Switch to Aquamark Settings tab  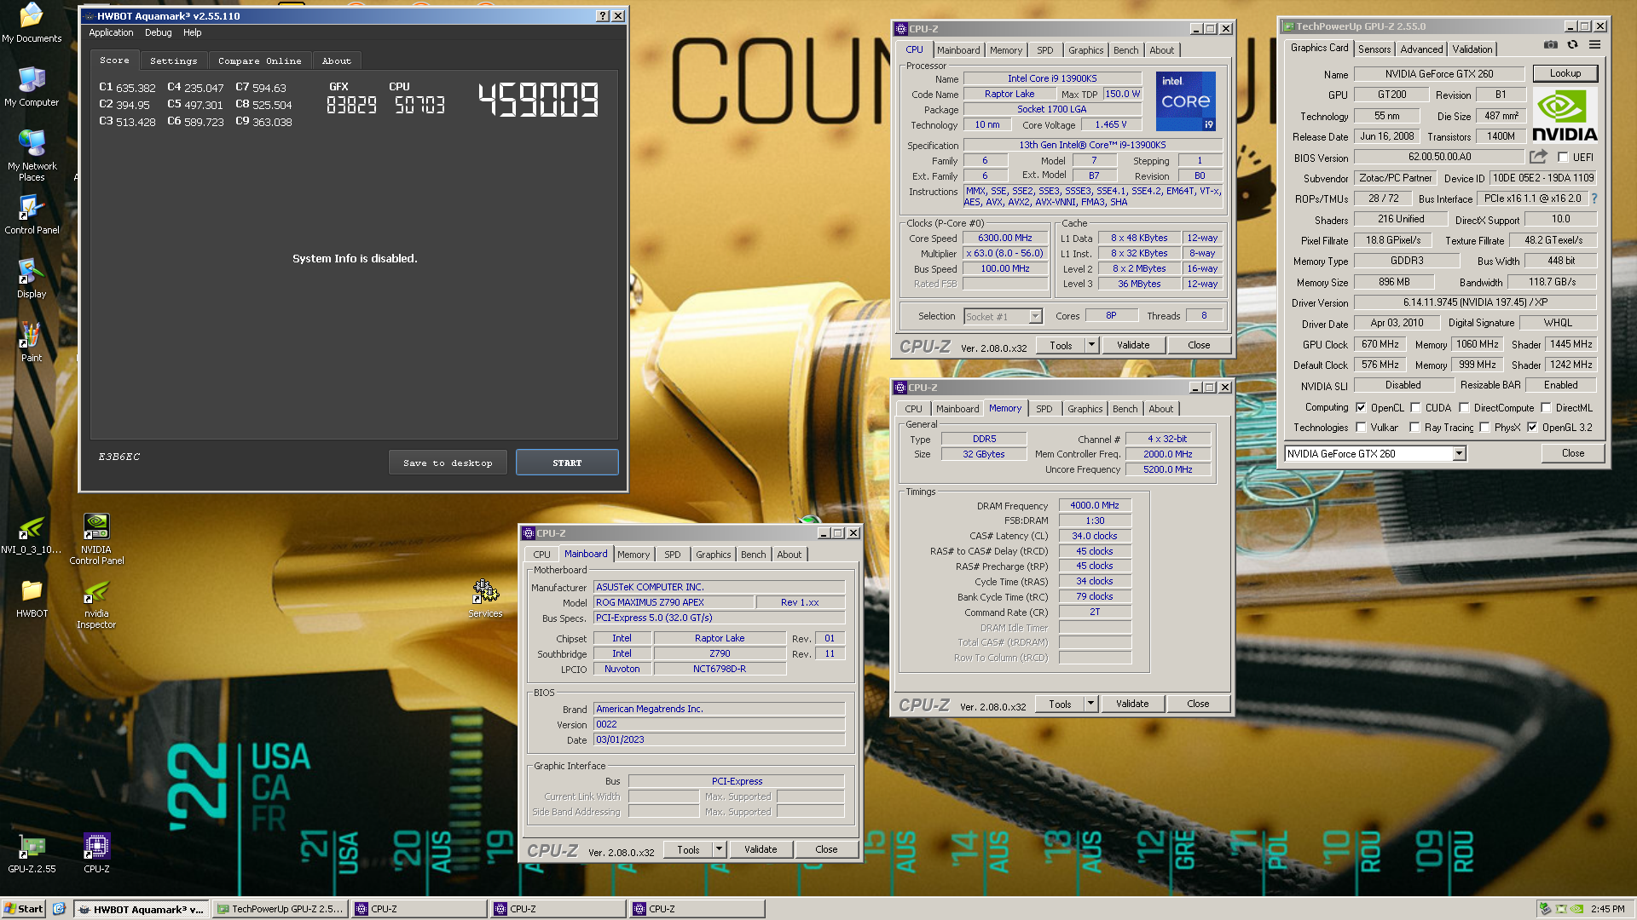173,60
